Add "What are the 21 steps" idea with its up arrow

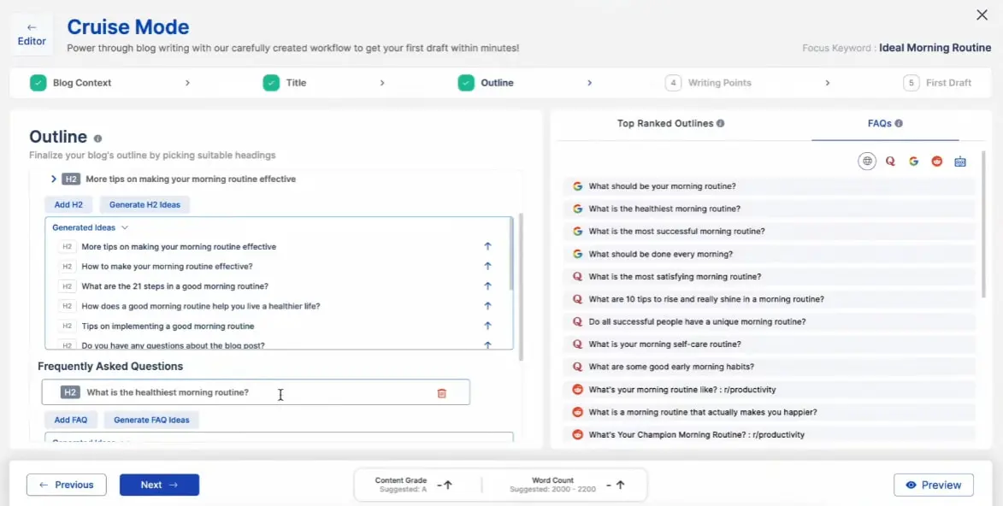point(487,286)
